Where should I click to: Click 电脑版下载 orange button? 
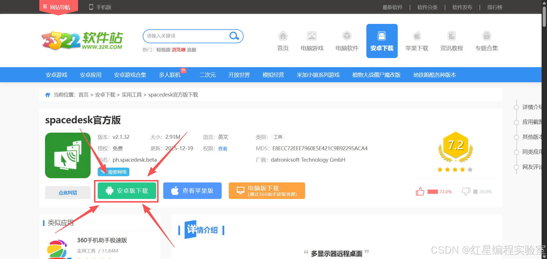click(x=267, y=191)
